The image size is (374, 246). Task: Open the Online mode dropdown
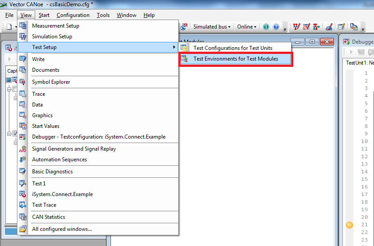pyautogui.click(x=247, y=27)
